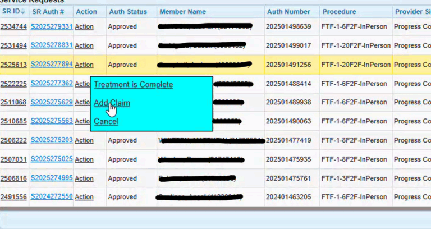Click the Auth Number column header
Screen dimensions: 431x229
pos(289,12)
